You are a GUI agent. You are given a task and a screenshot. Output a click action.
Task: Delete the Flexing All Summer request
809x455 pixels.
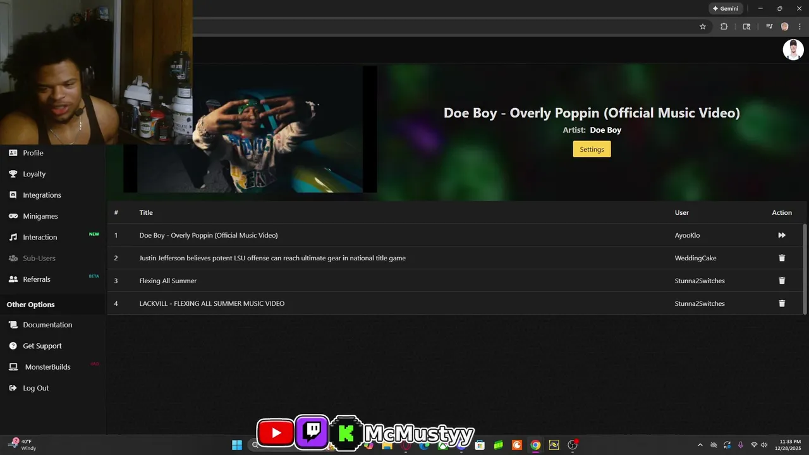click(782, 281)
